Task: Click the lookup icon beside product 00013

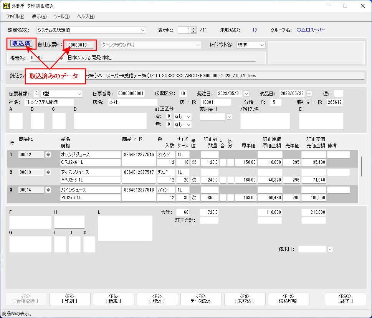Action: [x=48, y=172]
